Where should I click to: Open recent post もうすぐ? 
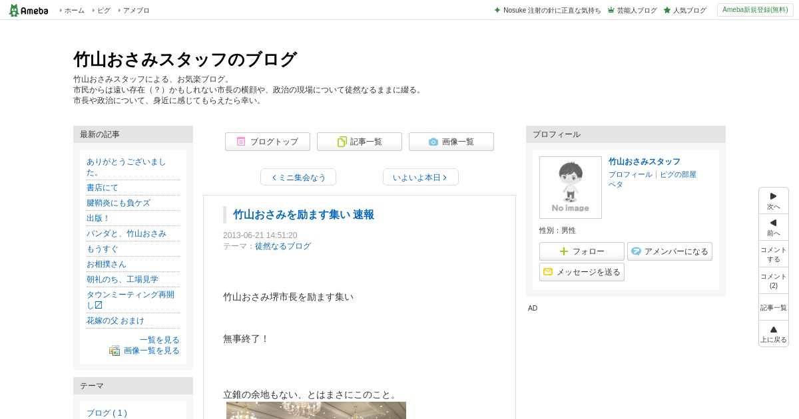click(103, 249)
